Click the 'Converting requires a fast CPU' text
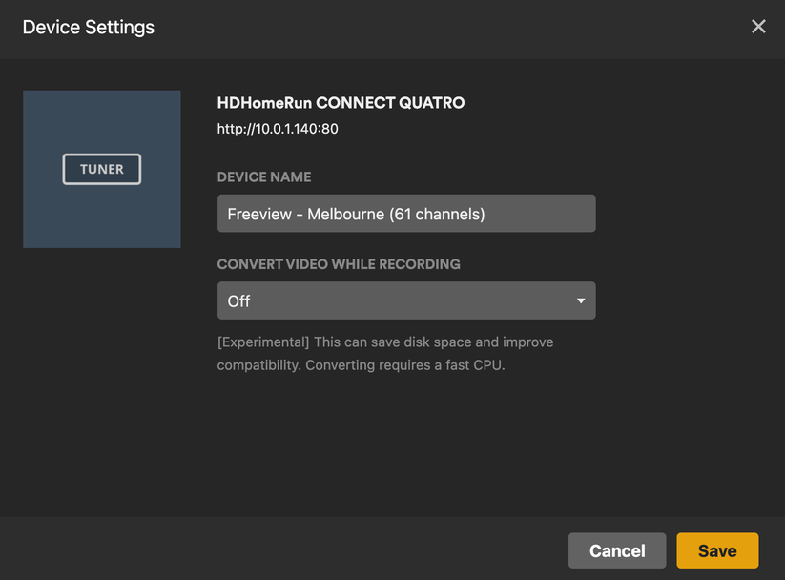 pos(405,365)
